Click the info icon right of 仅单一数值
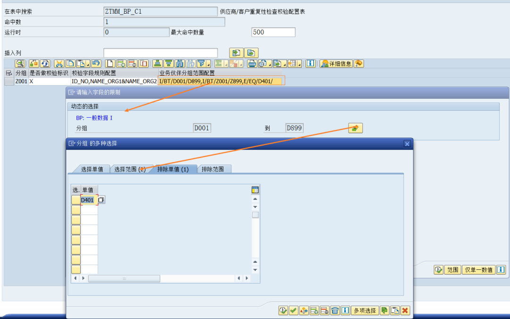510x319 pixels. [501, 269]
